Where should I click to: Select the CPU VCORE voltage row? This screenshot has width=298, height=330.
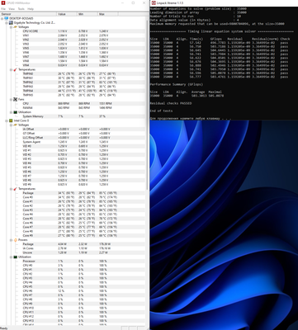point(73,31)
